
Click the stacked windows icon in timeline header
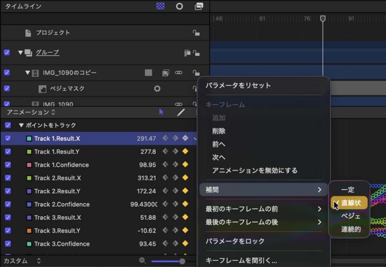[x=199, y=6]
